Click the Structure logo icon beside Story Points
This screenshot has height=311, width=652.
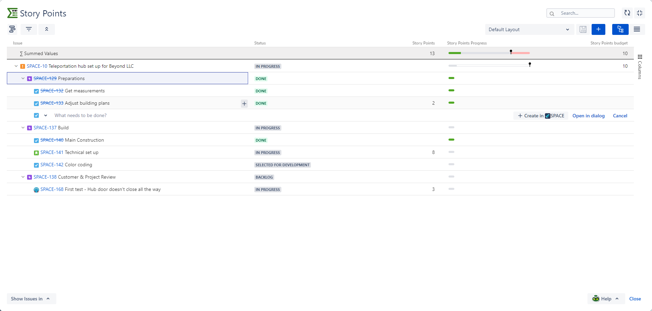12,13
